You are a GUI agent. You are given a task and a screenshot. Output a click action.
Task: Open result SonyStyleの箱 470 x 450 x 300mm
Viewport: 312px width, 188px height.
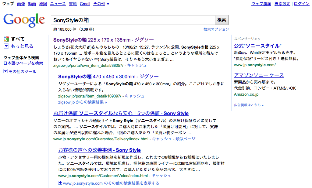(x=108, y=77)
